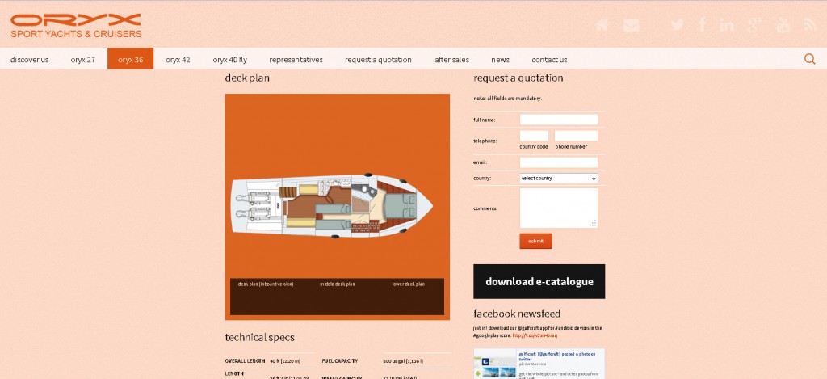Open the Facebook icon in header
This screenshot has width=827, height=379.
point(703,25)
